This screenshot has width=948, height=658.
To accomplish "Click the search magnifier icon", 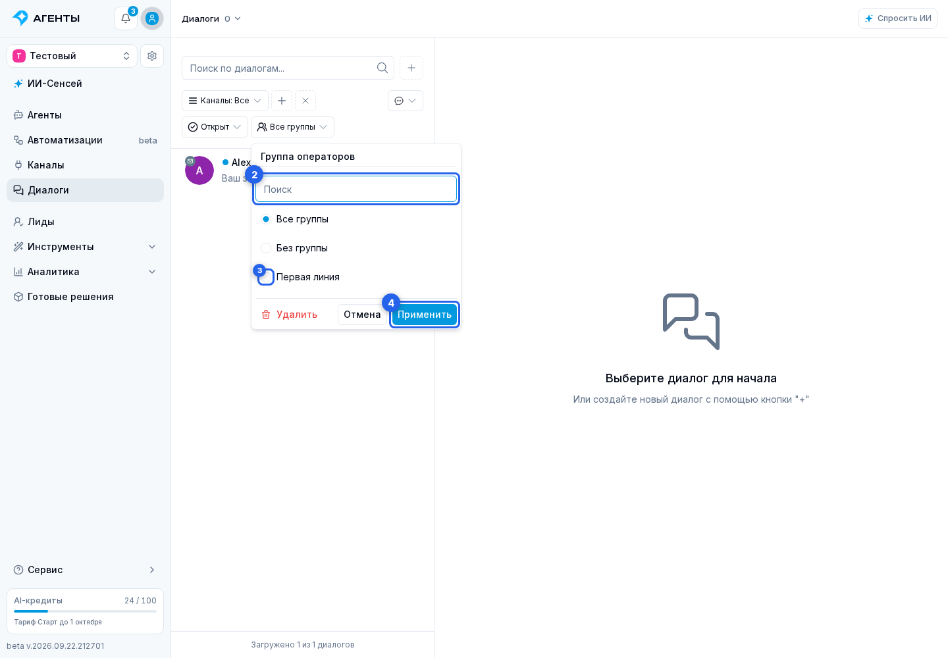I will pyautogui.click(x=382, y=68).
